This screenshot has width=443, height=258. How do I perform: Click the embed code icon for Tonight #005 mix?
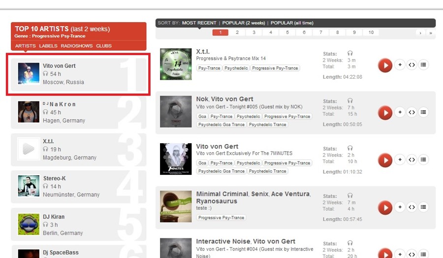411,112
